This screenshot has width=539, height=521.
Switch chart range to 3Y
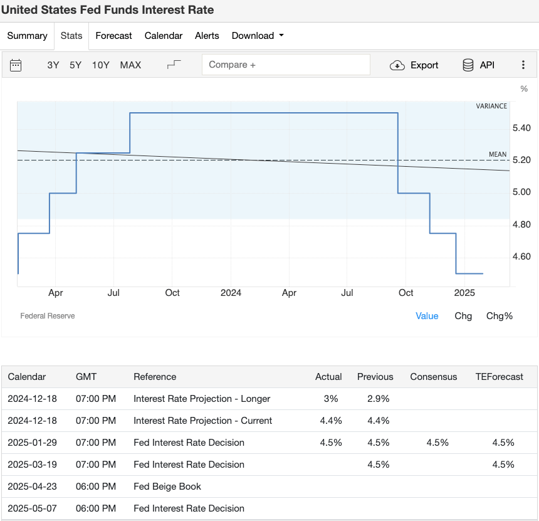(x=53, y=65)
